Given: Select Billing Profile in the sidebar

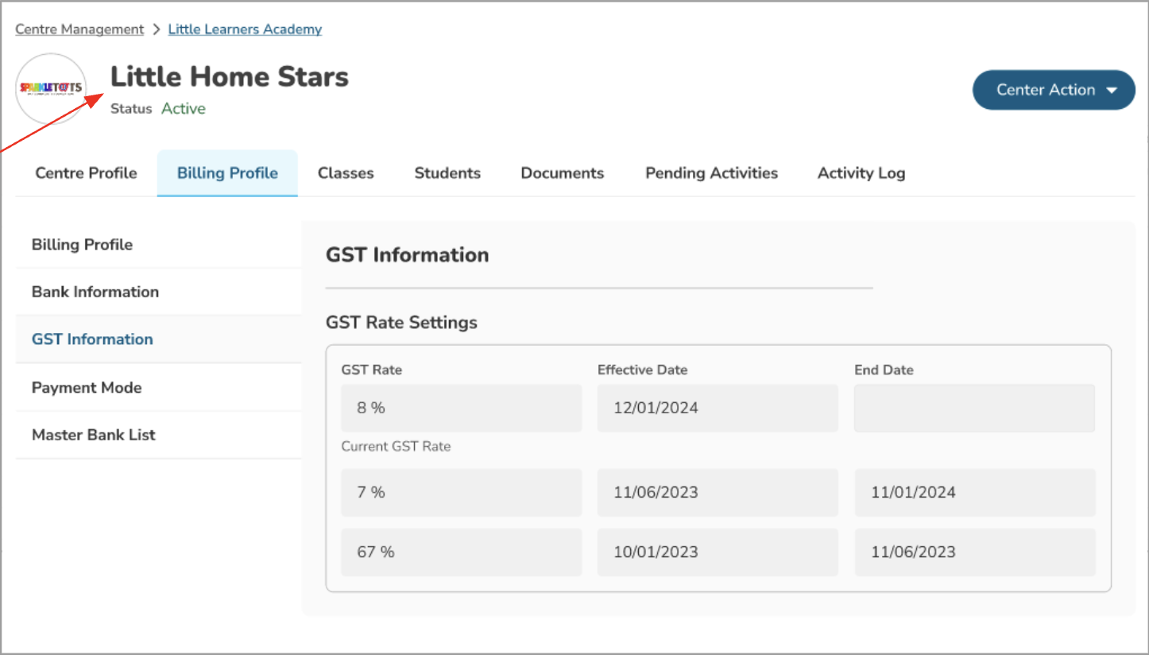Looking at the screenshot, I should [82, 244].
